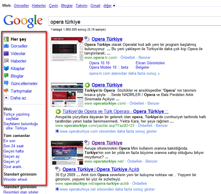This screenshot has height=194, width=221.
Task: Click the Videolar clapperboard icon
Action: pos(6,53)
